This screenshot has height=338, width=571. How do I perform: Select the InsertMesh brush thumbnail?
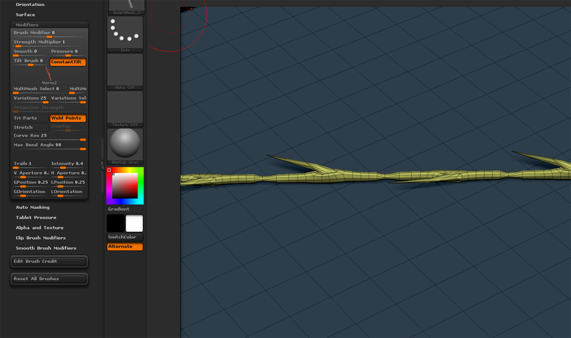click(x=125, y=7)
